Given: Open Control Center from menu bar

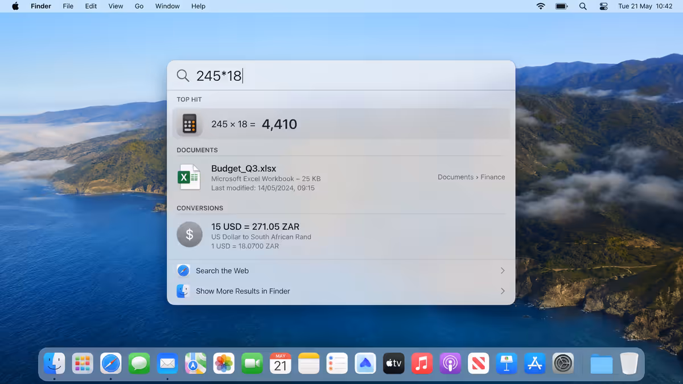Looking at the screenshot, I should pos(604,6).
